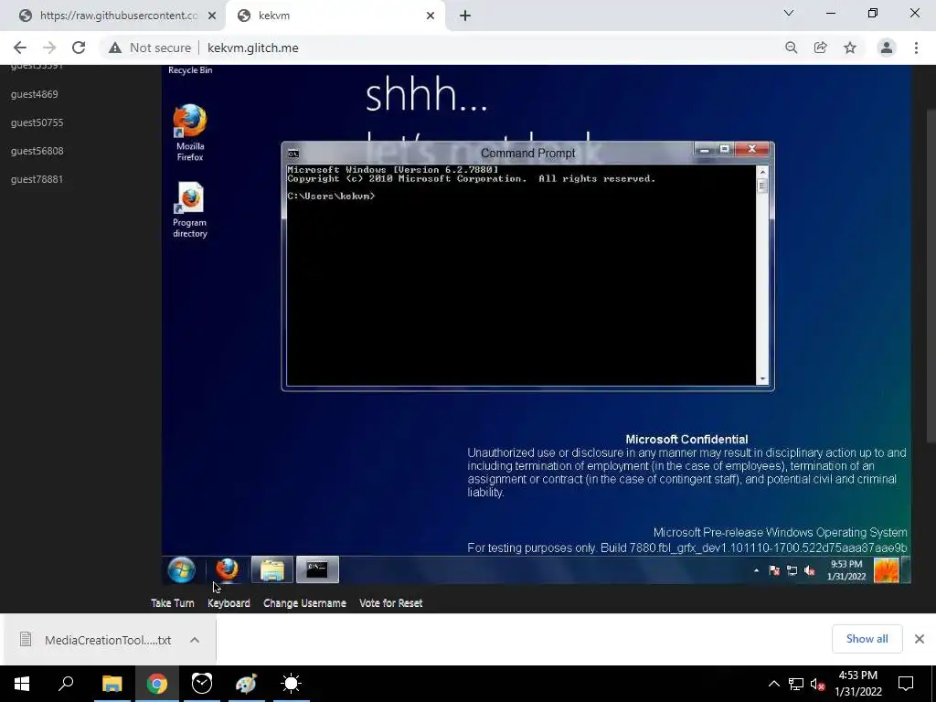Minimize the Command Prompt window

[x=705, y=149]
